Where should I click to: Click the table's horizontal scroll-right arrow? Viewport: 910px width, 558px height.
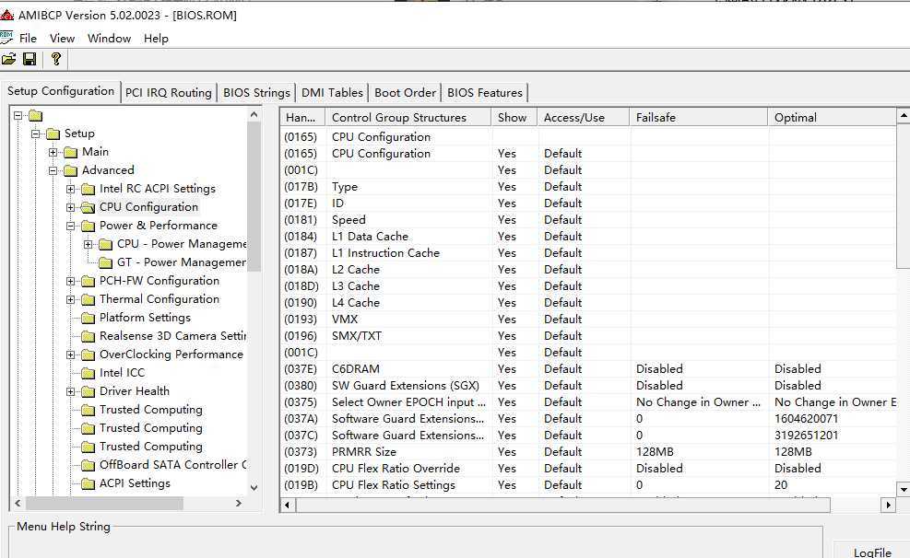888,505
